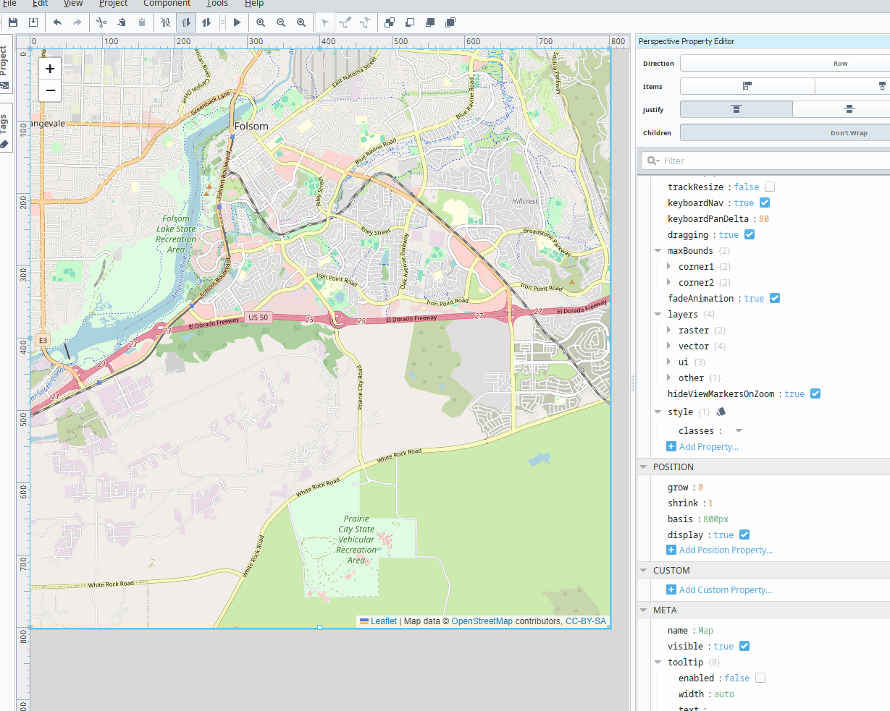Uncheck the fadeAnimation property

click(774, 298)
